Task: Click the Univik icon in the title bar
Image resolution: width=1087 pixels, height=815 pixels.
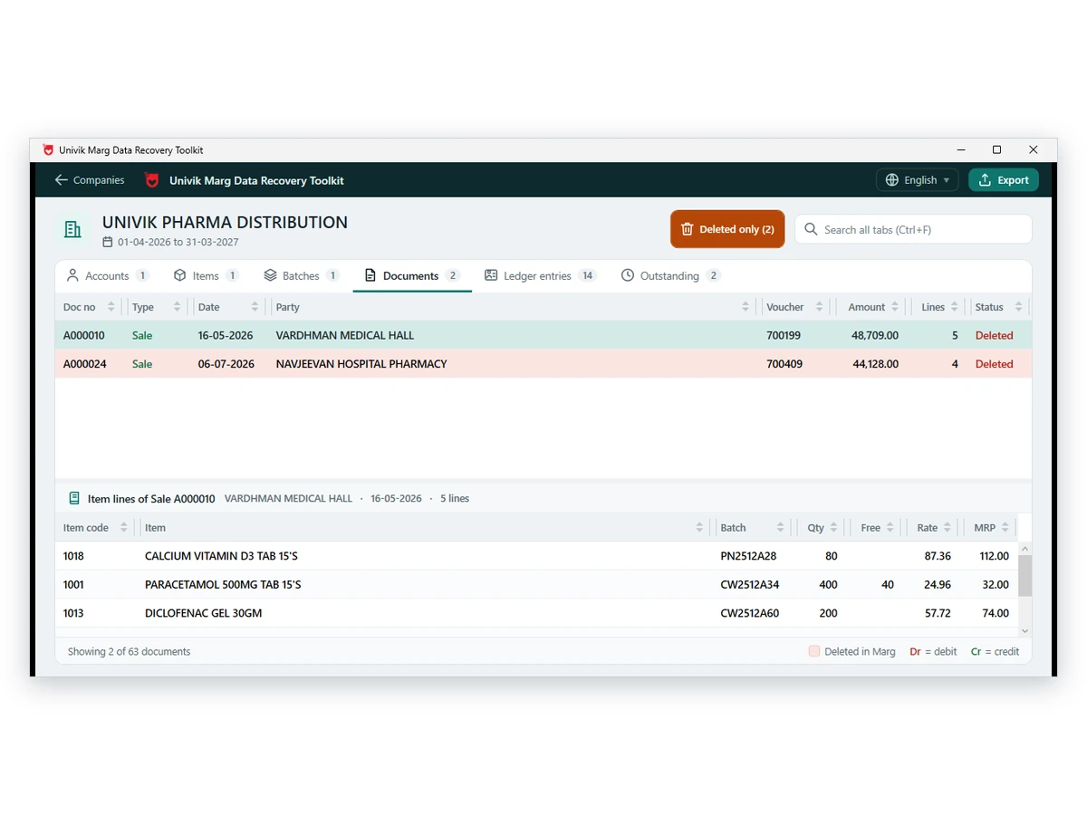Action: click(48, 150)
